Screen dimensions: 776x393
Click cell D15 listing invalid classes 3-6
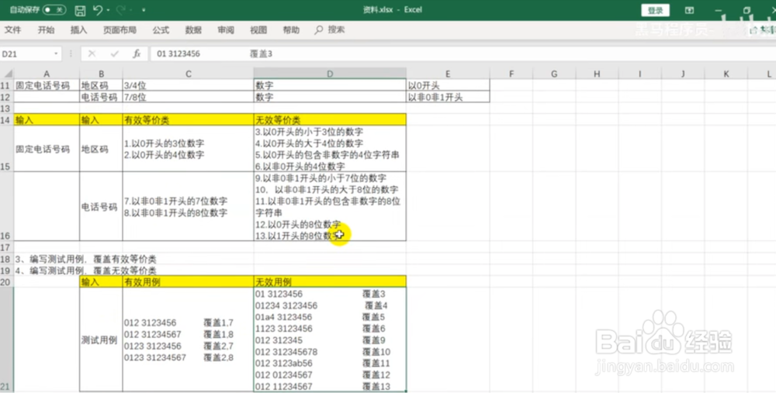click(x=330, y=149)
